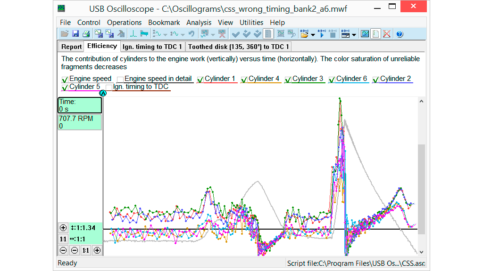
Task: Click the red X report delete icon
Action: 387,34
